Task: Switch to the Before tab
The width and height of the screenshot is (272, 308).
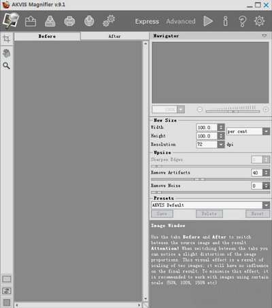Action: coord(47,36)
